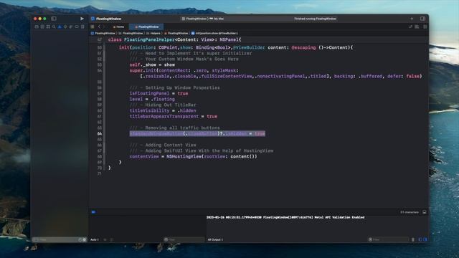This screenshot has width=459, height=258.
Task: Click the Metal API Validation Enabled log line
Action: click(285, 217)
